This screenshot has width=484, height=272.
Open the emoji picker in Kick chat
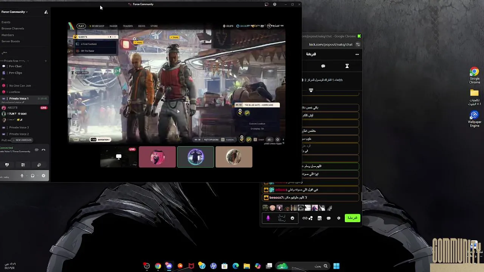pyautogui.click(x=292, y=218)
